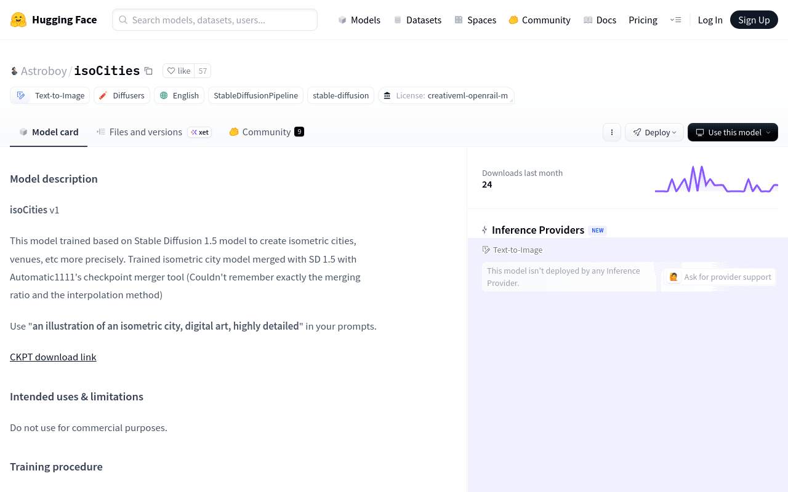Open the Astroboy profile link

pos(44,71)
